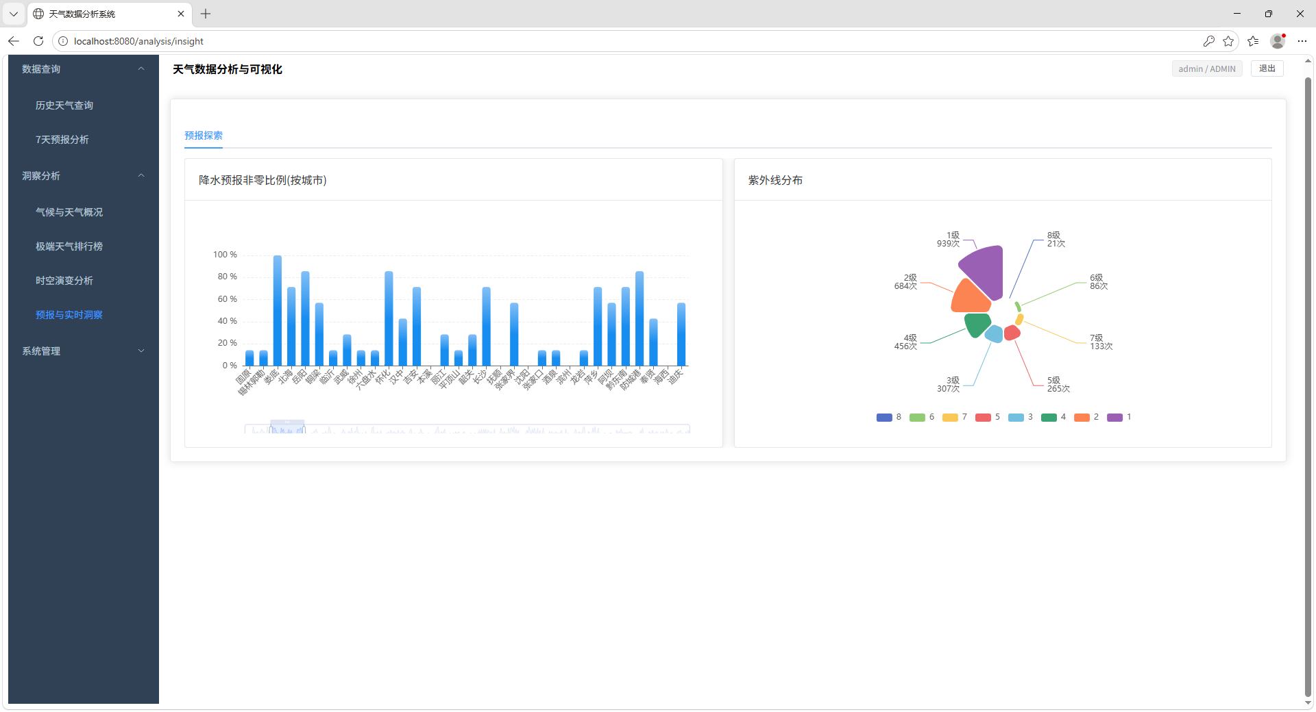Collapse the 数据查询 sidebar section
1316x712 pixels.
tap(83, 69)
